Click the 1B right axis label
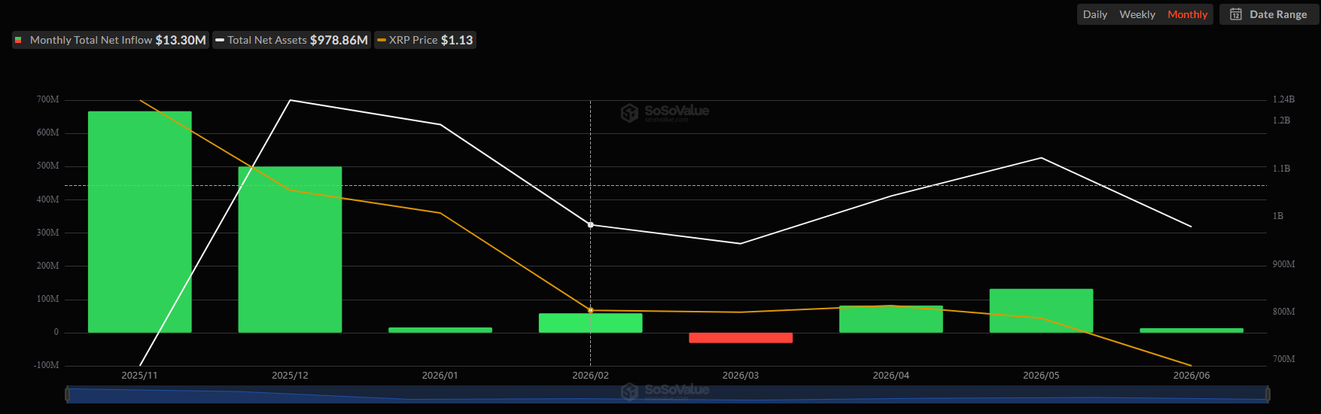 click(1277, 216)
